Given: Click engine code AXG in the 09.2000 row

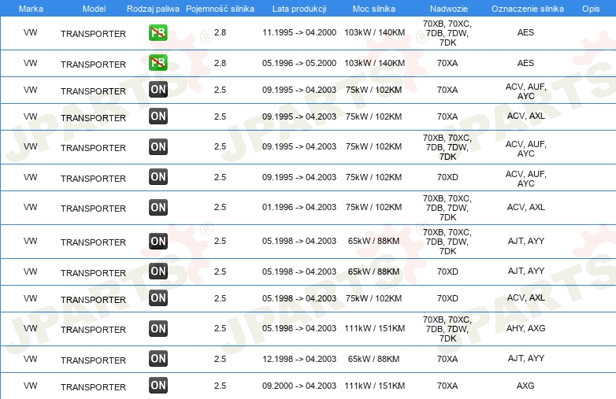Looking at the screenshot, I should (525, 386).
